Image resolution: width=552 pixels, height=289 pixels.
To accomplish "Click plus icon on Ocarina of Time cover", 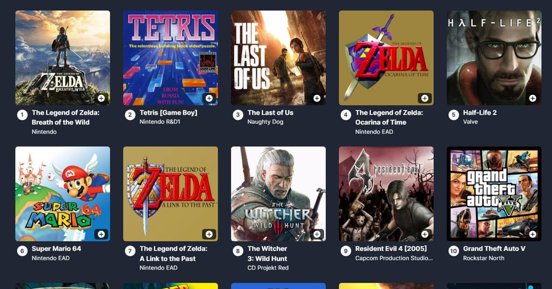I will (425, 98).
